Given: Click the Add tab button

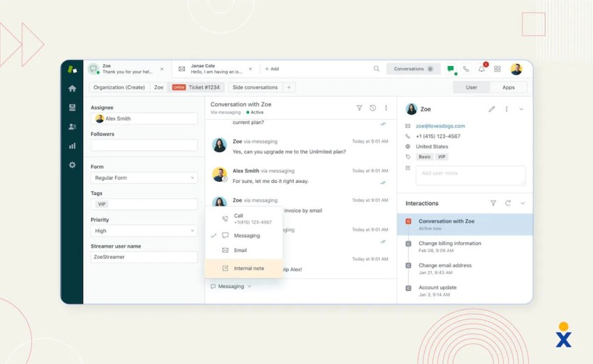Looking at the screenshot, I should point(272,69).
